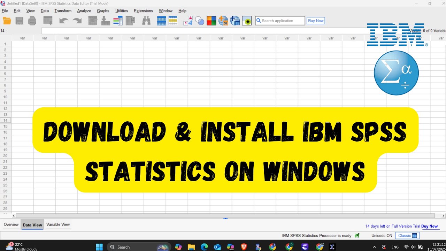Click the Insert variable icon
This screenshot has width=446, height=251.
click(173, 21)
